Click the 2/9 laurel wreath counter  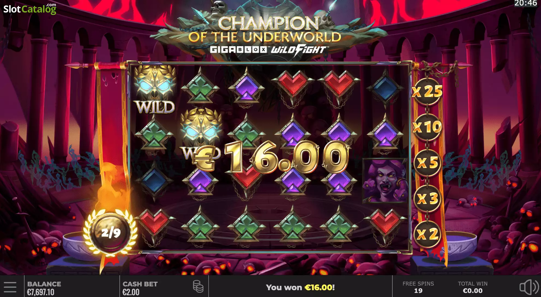click(x=110, y=233)
